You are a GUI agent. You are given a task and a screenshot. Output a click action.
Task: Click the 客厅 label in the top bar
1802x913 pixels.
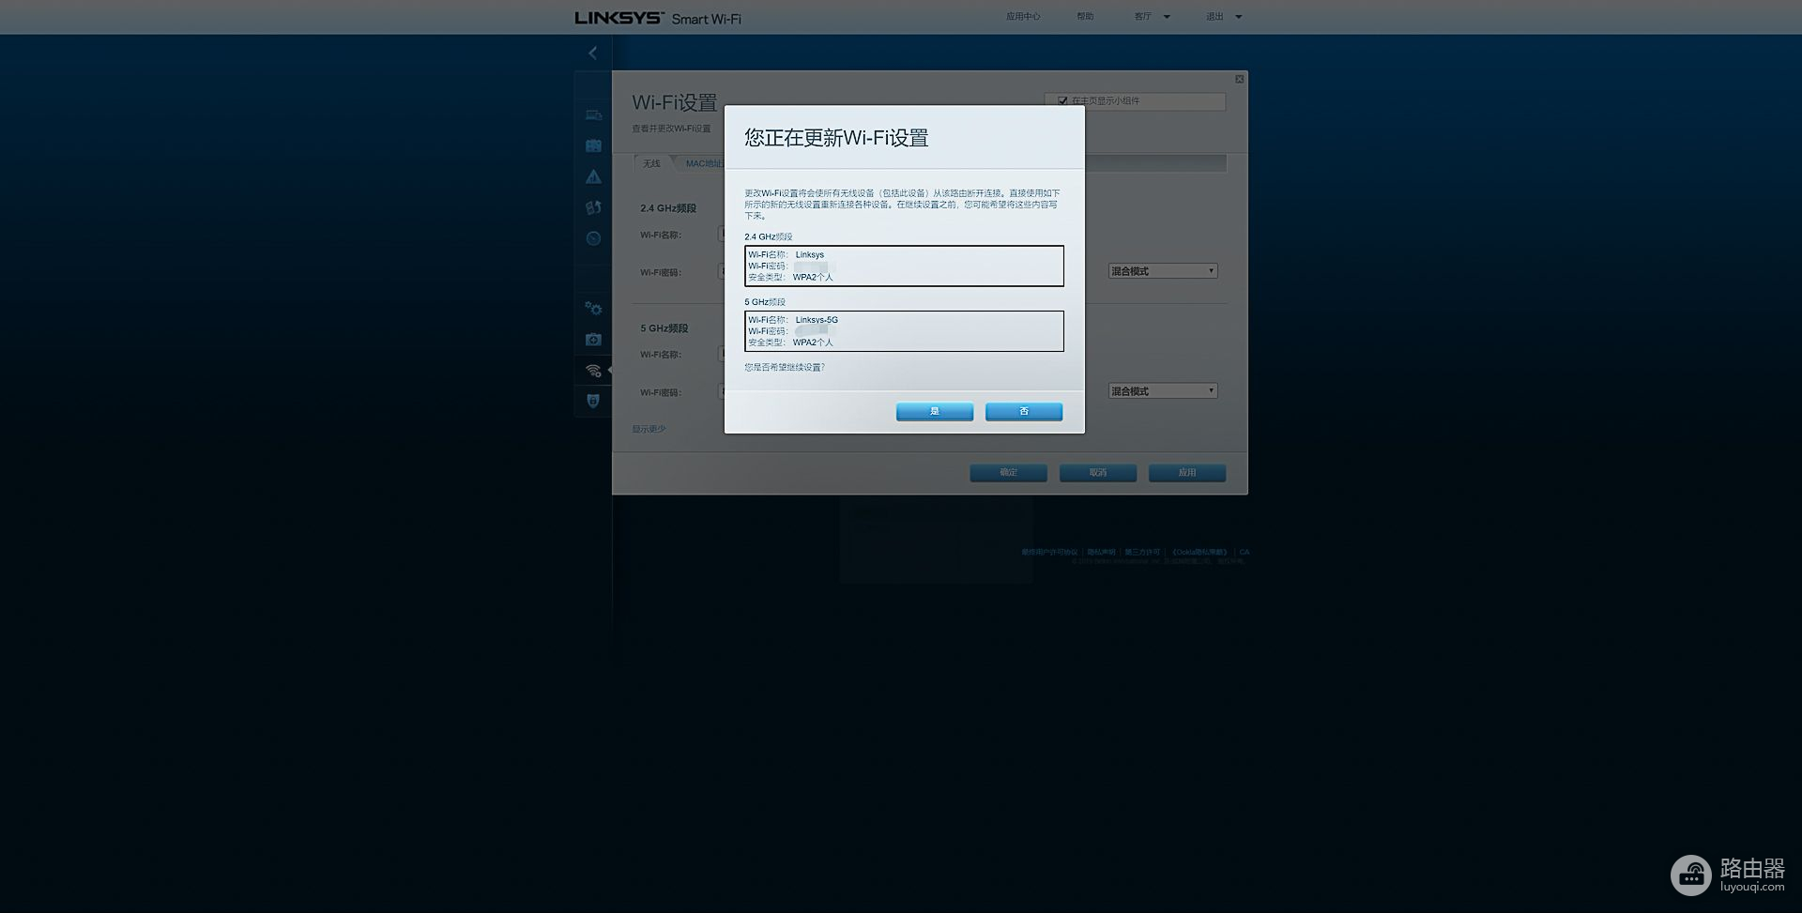pyautogui.click(x=1142, y=17)
